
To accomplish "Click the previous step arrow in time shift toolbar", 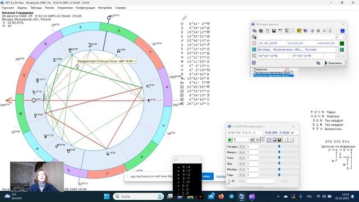I will (x=286, y=140).
